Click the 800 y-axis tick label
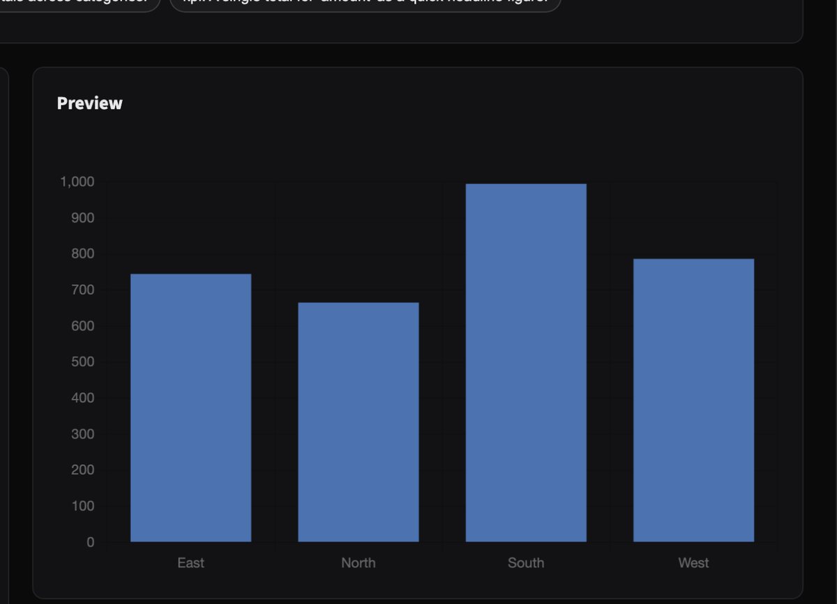 click(x=83, y=254)
